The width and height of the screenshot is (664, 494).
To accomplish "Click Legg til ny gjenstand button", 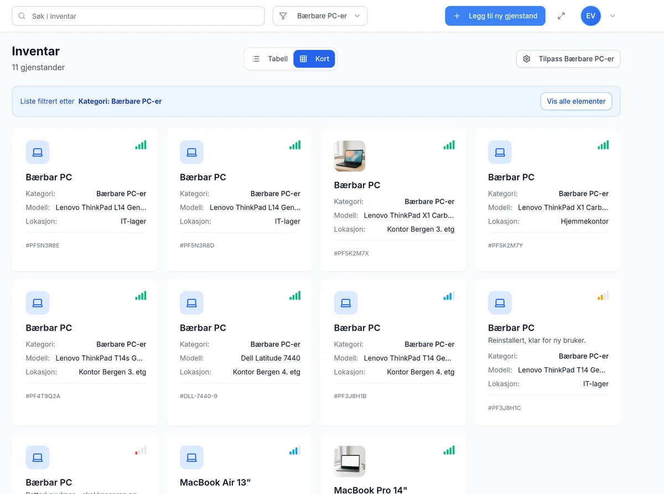I will pos(495,16).
